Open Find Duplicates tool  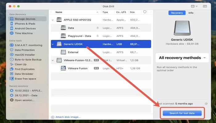coord(24,69)
